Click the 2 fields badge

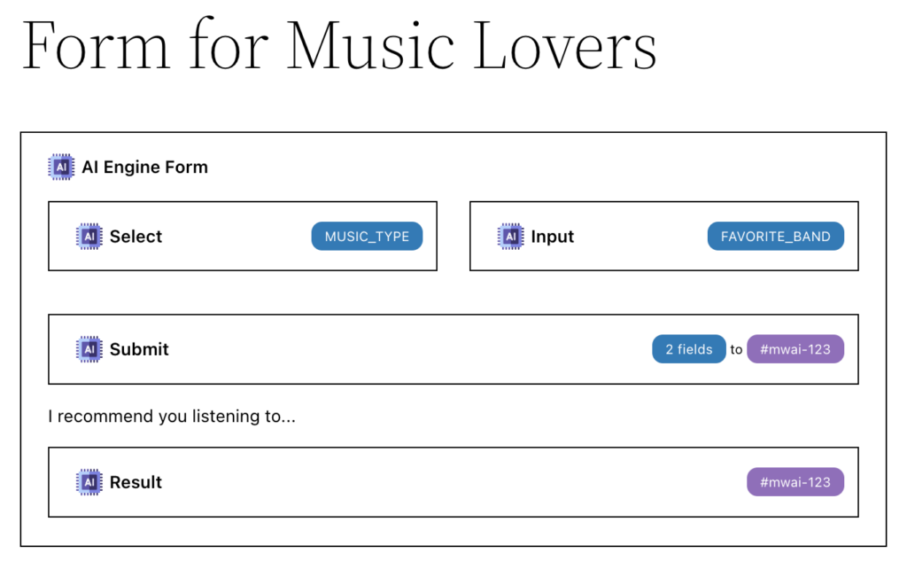[689, 349]
